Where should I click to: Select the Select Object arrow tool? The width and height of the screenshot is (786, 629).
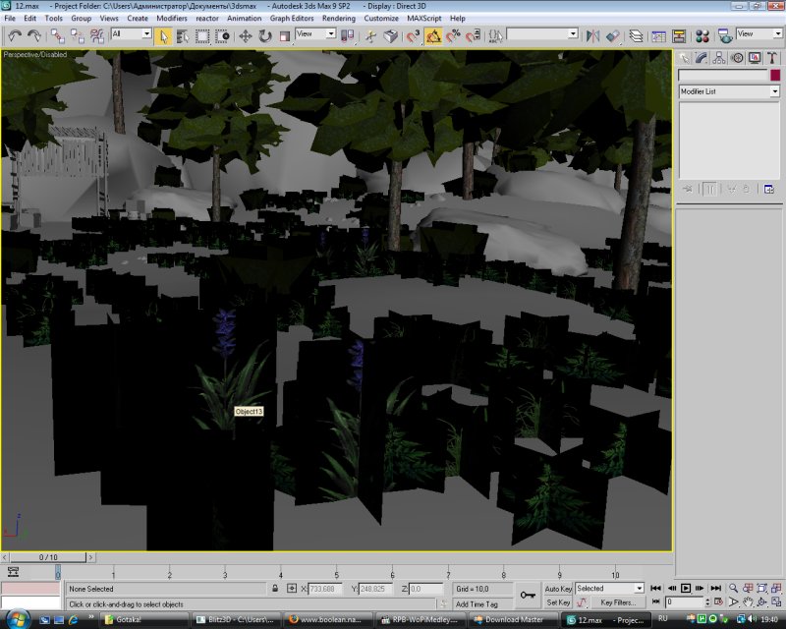(164, 36)
